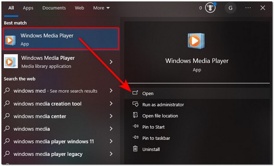Viewport: 274px width, 166px height.
Task: Expand chevron for 'windows media player windows 11'
Action: [111, 141]
